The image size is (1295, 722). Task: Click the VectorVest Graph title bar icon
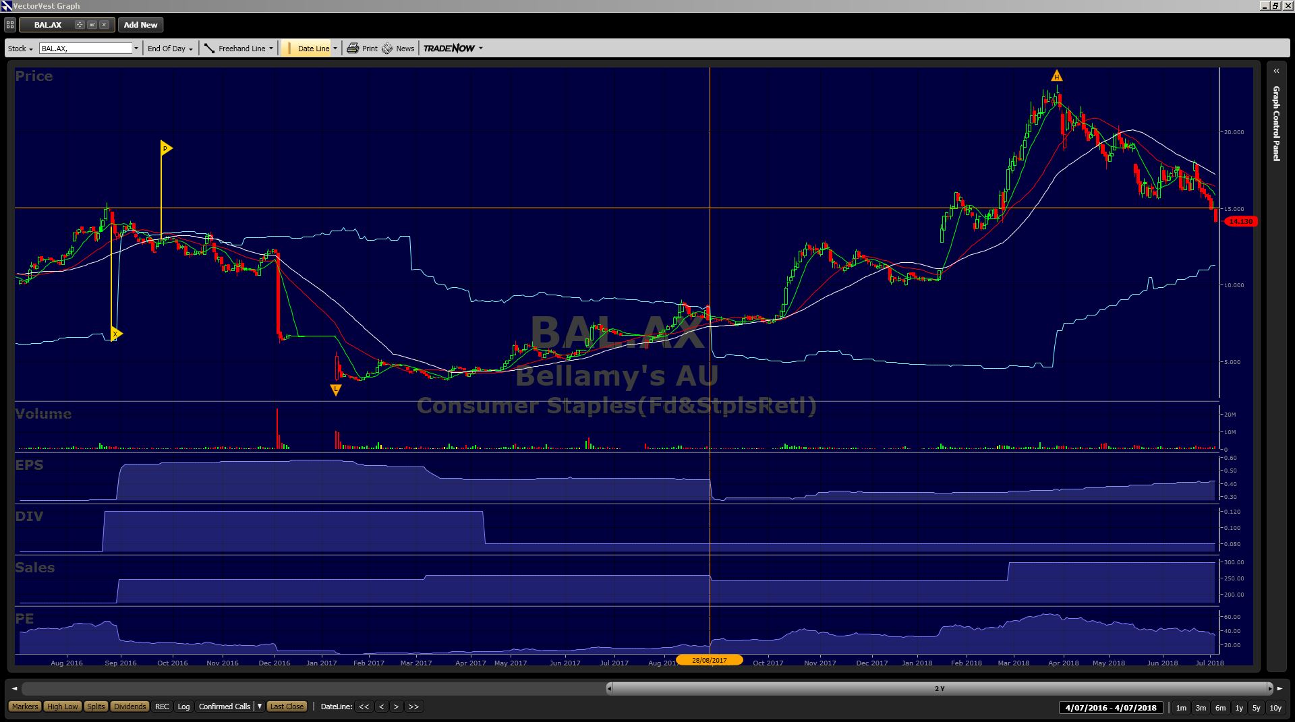[7, 5]
